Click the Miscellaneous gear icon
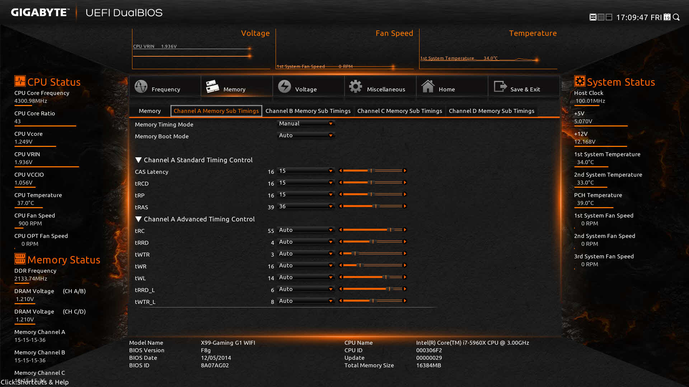 click(356, 86)
